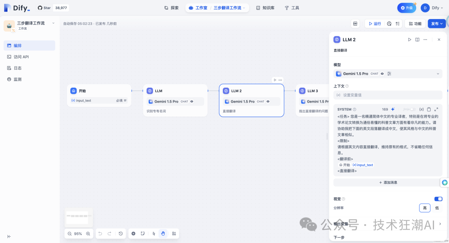Viewport: 449px width, 243px height.
Task: Click the 功能 features button
Action: coord(414,24)
